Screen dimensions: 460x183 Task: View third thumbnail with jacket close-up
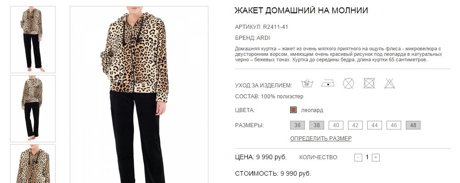pos(33,163)
